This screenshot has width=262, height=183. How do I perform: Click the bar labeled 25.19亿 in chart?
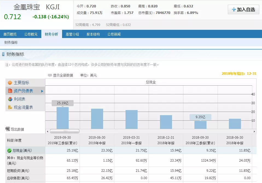coord(62,118)
